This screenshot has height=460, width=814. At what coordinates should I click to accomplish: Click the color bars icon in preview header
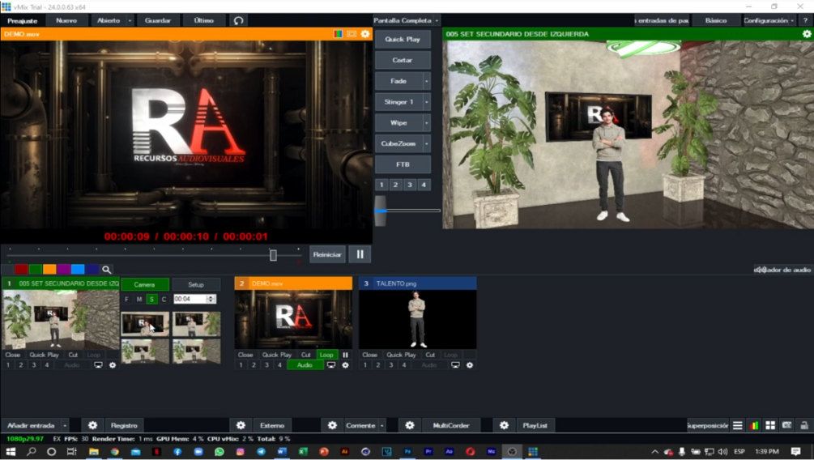pos(338,34)
